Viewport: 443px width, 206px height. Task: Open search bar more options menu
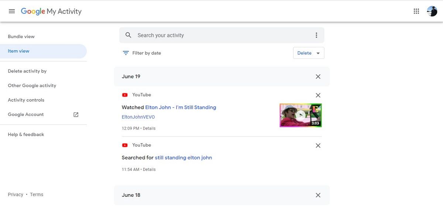click(316, 35)
